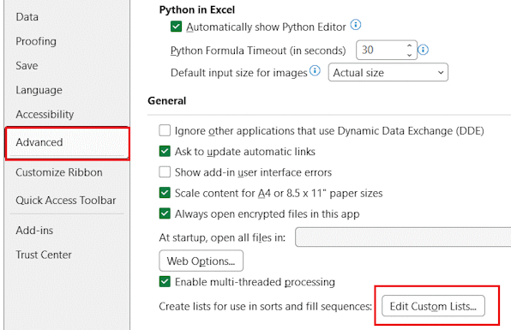Open info icon beside Automatically show Python Editor
This screenshot has height=330, width=511.
(356, 25)
